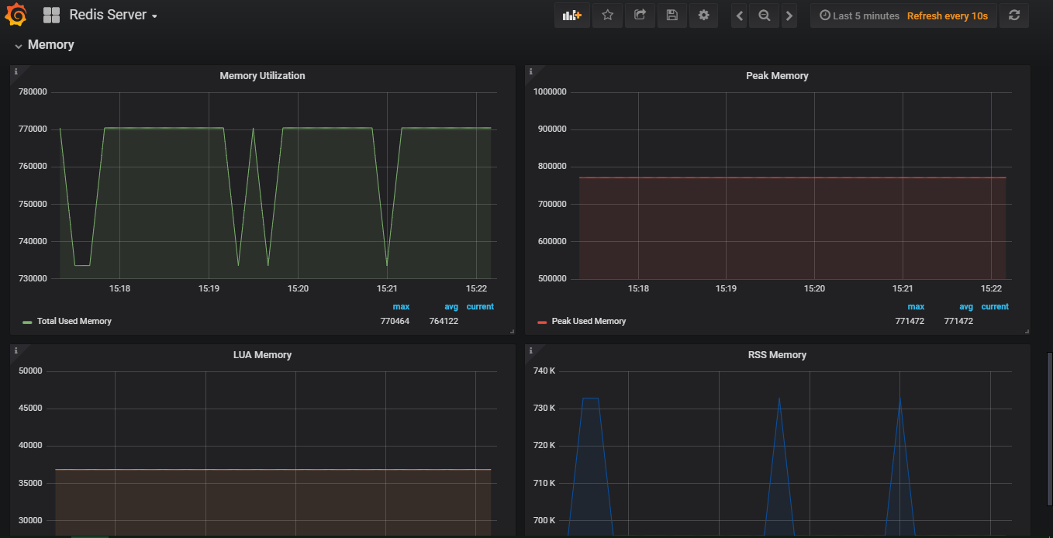The image size is (1053, 538).
Task: Open the Redis Server dashboard dropdown
Action: pyautogui.click(x=112, y=16)
